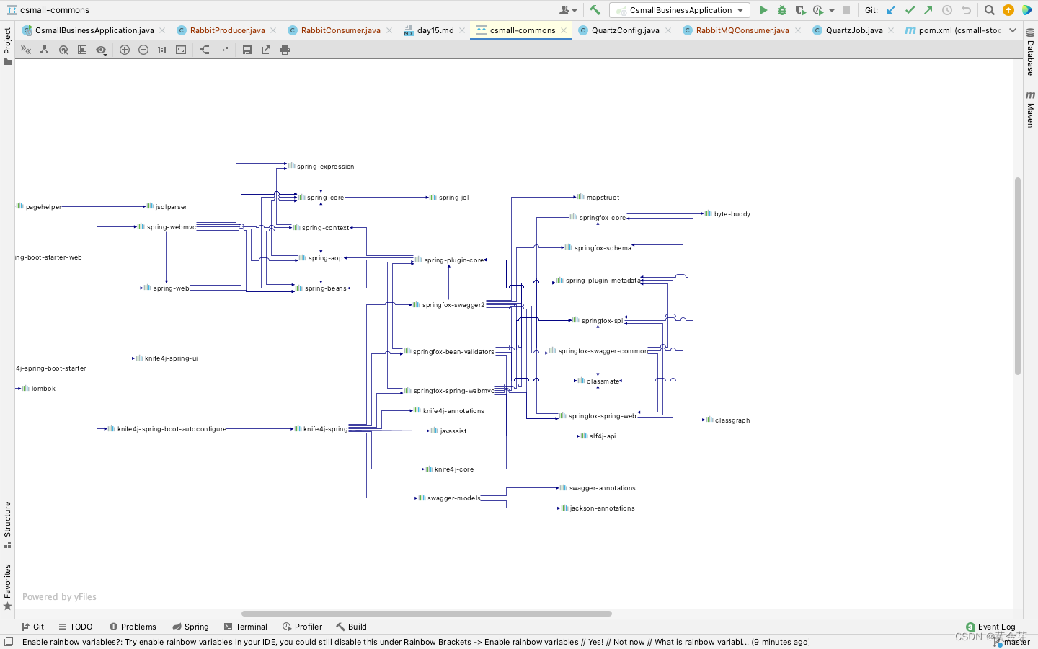Toggle the eye visibility options in diagram toolbar
This screenshot has width=1038, height=649.
tap(101, 50)
